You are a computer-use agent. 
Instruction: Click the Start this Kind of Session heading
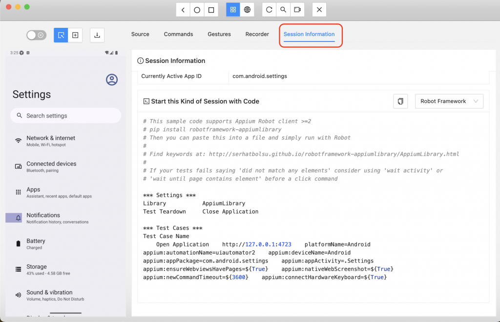pyautogui.click(x=205, y=101)
